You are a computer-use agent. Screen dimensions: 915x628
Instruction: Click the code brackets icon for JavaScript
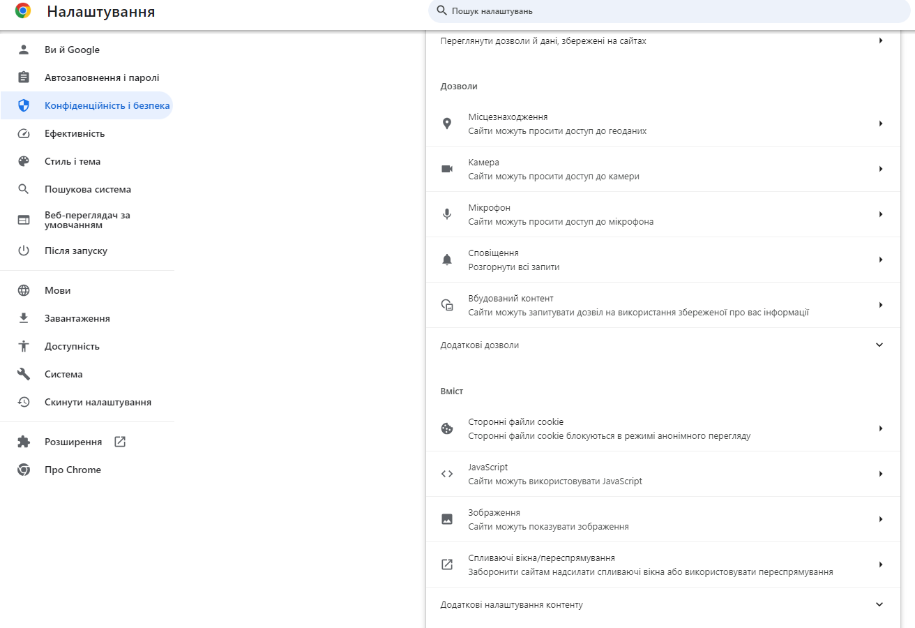(447, 473)
